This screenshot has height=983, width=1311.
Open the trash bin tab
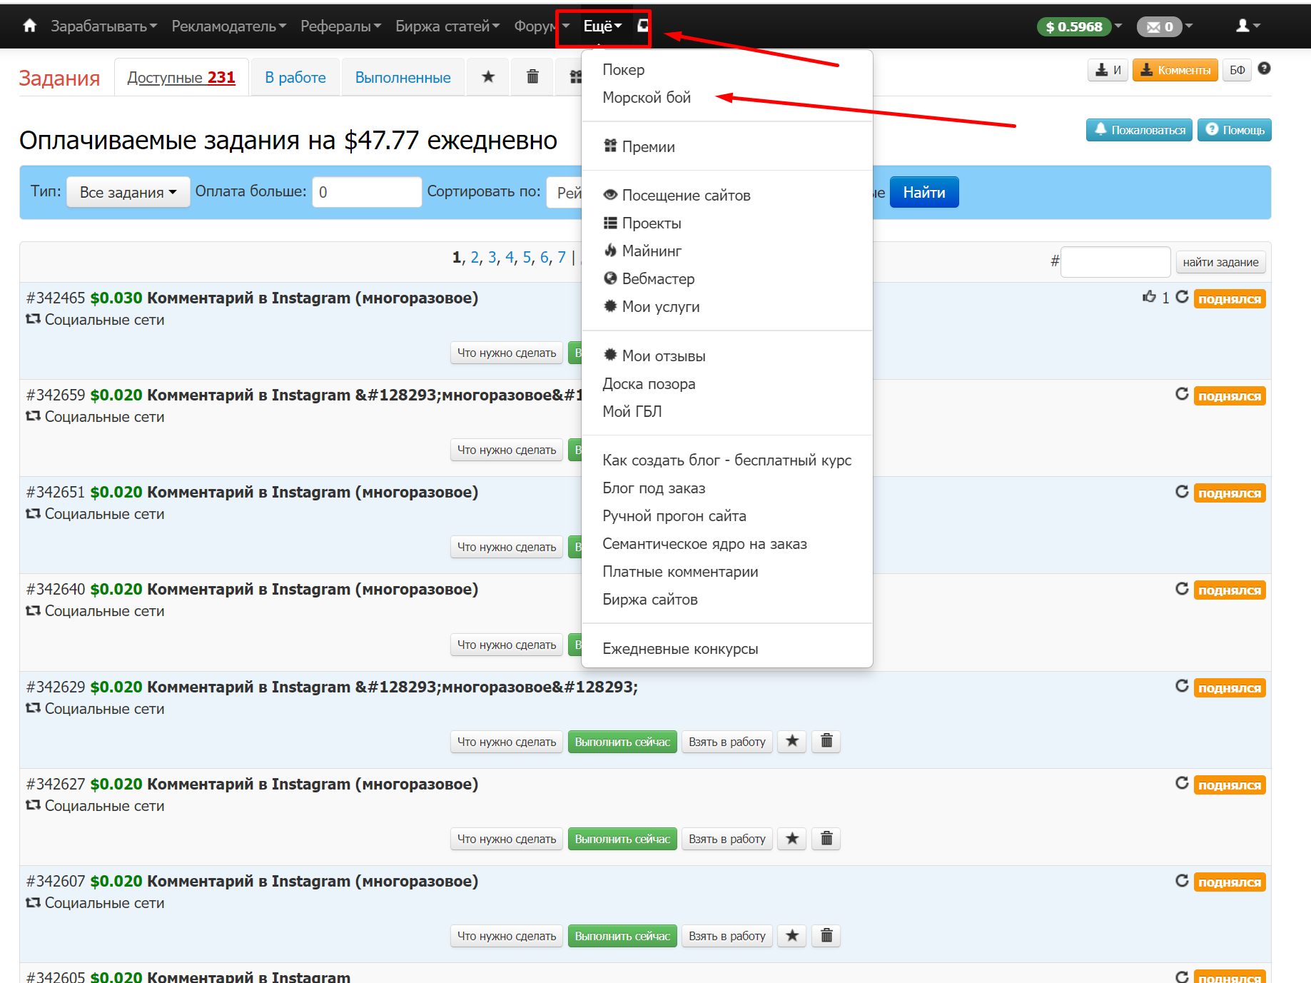pos(532,77)
